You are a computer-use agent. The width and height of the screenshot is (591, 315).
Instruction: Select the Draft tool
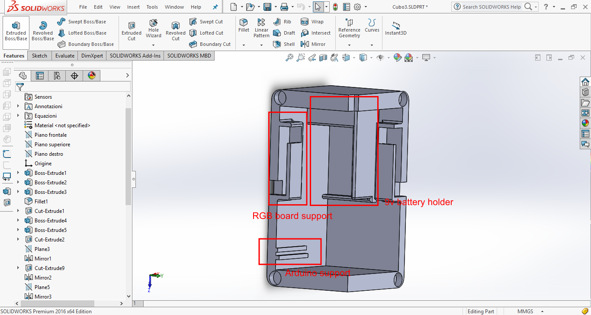tap(284, 33)
